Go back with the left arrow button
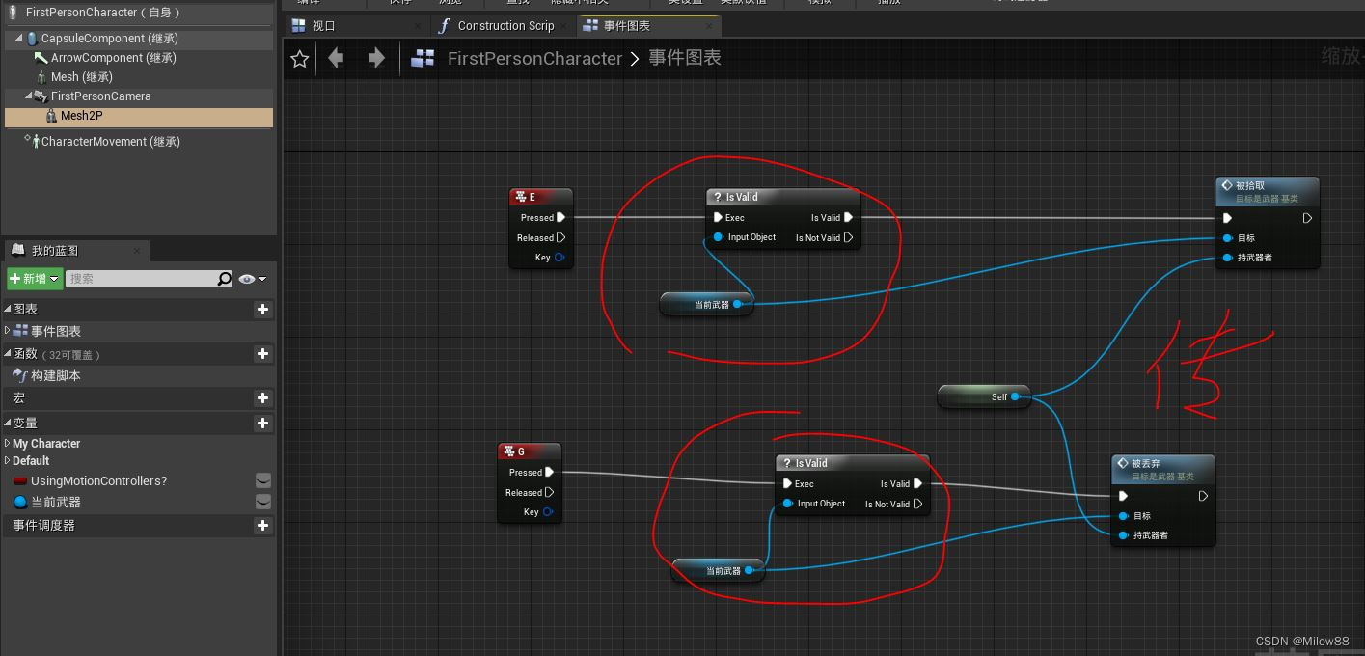Screen dimensions: 1365x656 click(336, 58)
